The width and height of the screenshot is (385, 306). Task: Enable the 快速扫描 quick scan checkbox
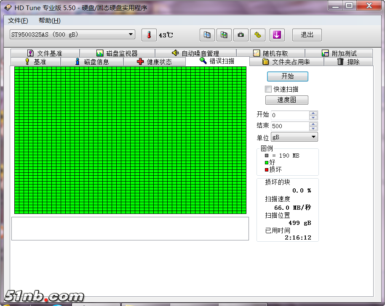[x=268, y=89]
